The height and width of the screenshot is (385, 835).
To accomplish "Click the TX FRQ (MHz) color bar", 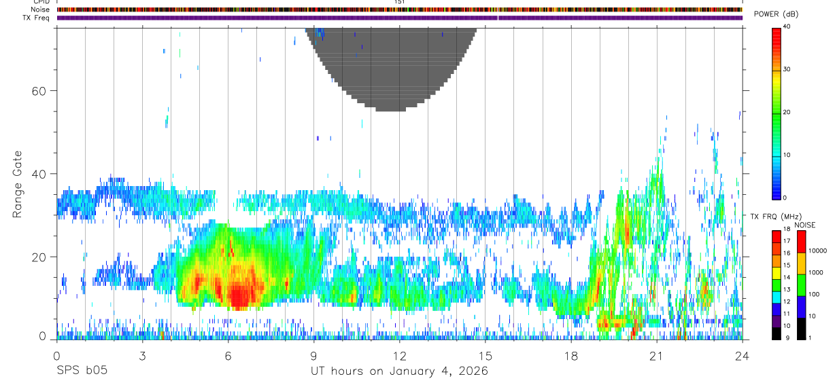I will (x=777, y=285).
